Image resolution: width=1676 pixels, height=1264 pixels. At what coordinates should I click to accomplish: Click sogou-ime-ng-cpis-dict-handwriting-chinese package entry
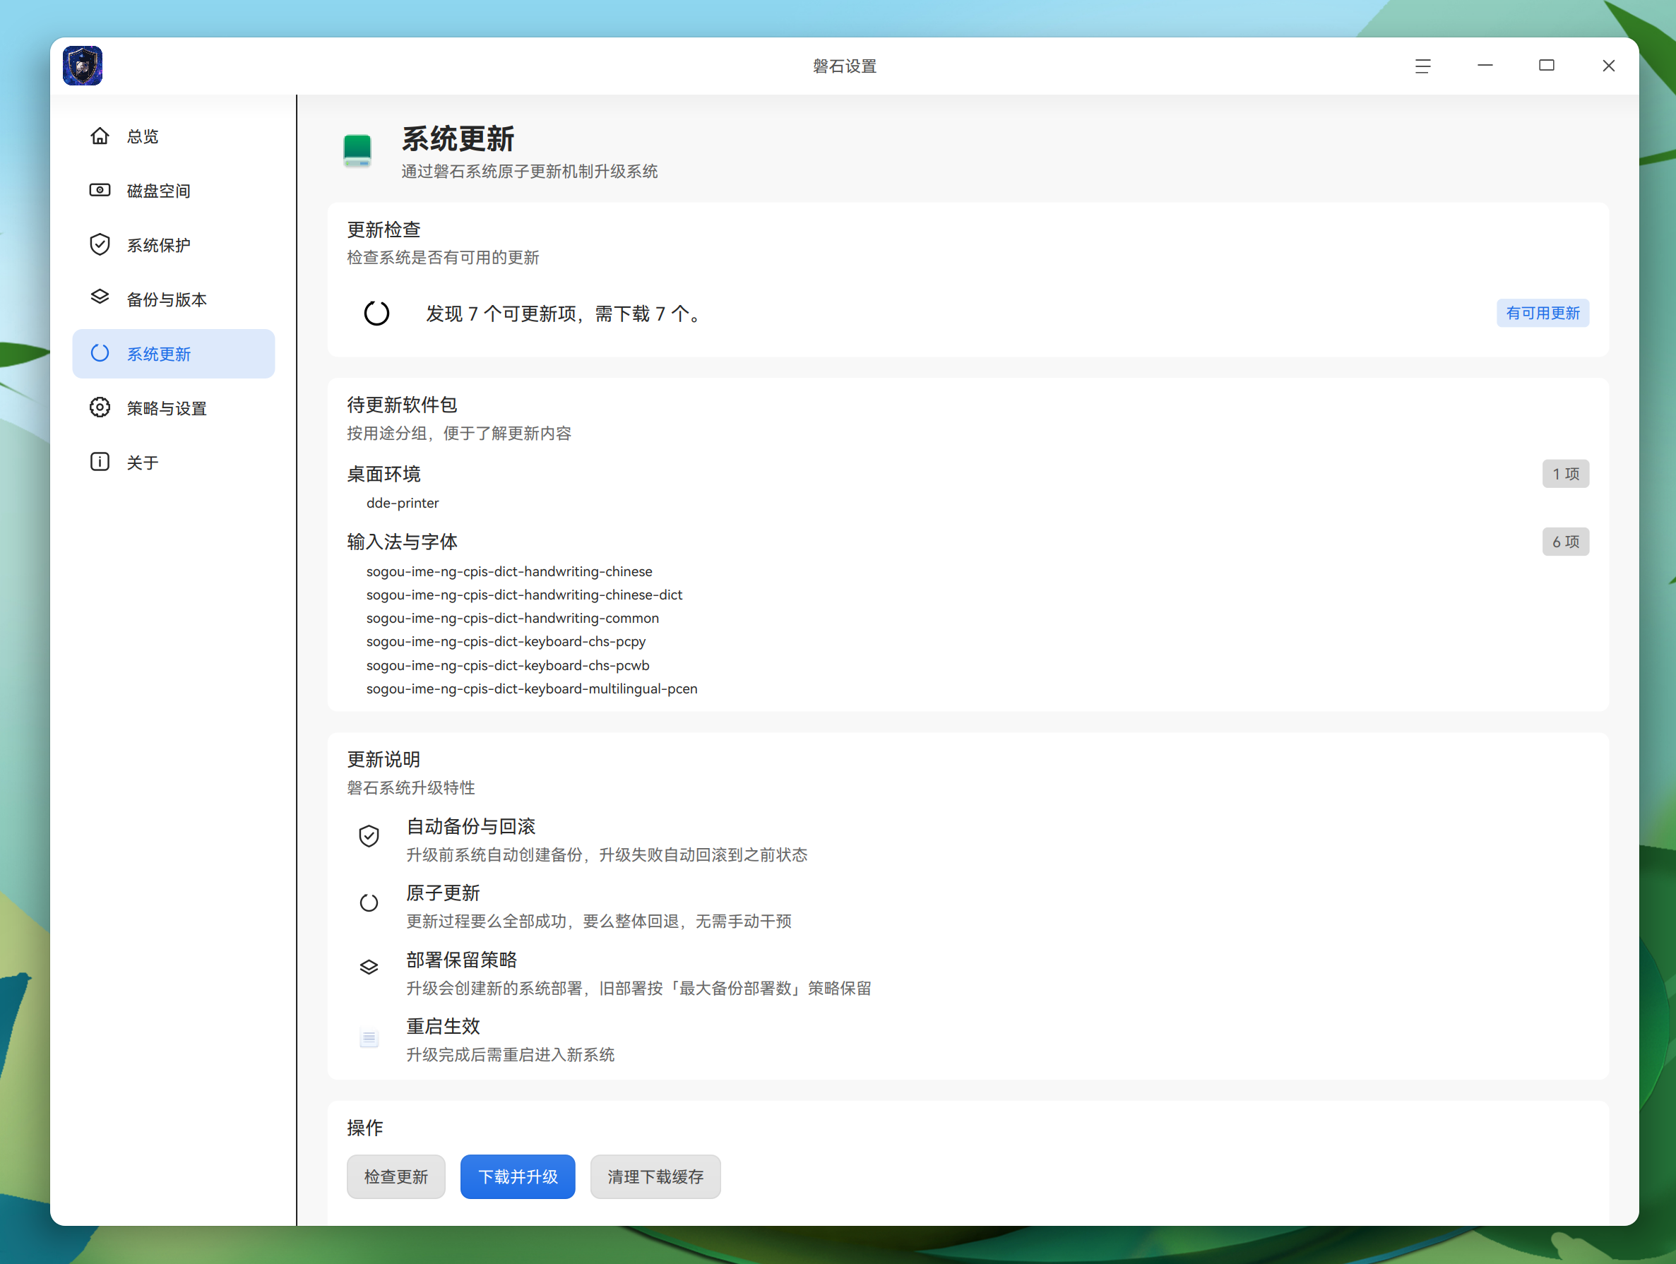click(x=509, y=572)
